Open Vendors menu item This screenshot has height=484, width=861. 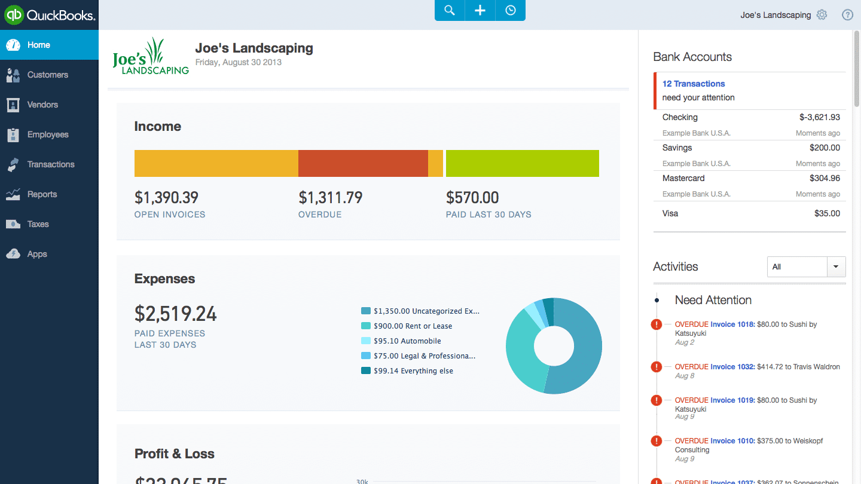pyautogui.click(x=49, y=105)
